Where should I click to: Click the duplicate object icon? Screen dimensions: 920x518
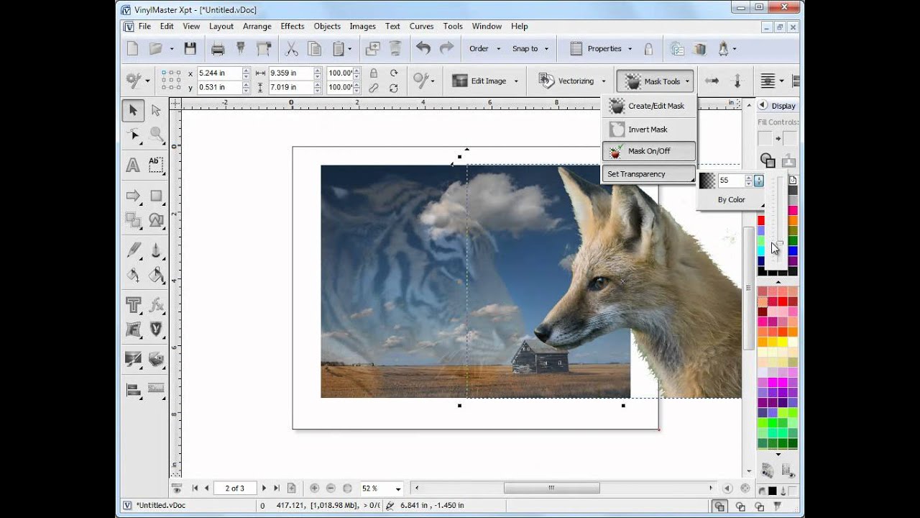pos(372,48)
